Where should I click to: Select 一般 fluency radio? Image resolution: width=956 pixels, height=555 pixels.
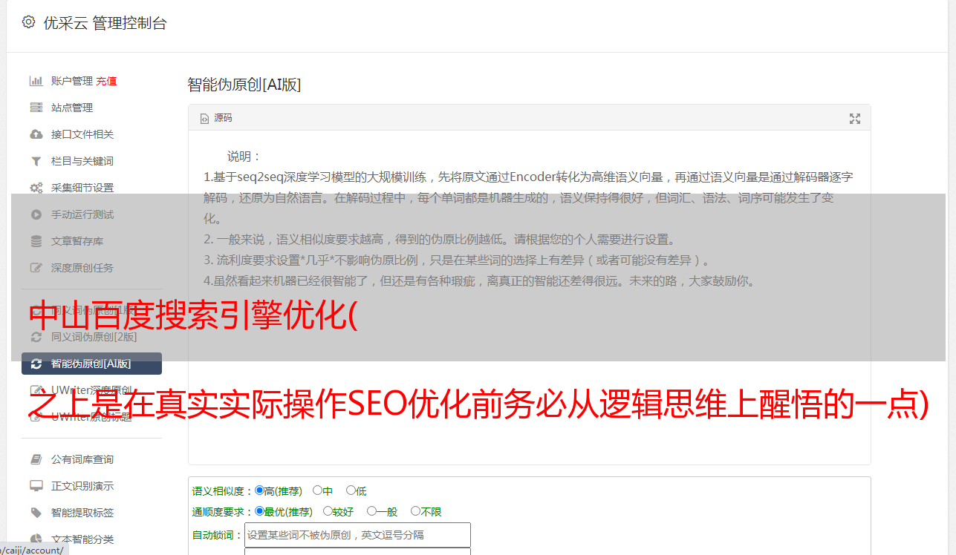click(x=371, y=511)
